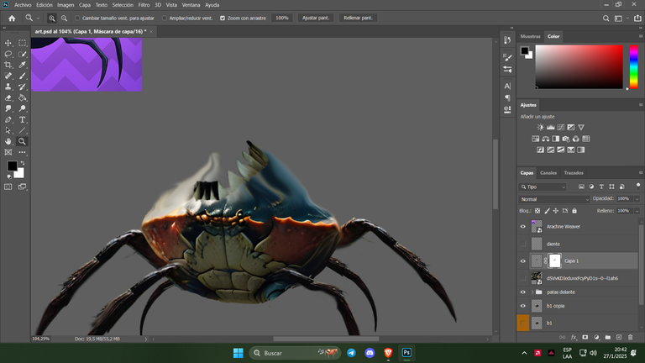
Task: Enable 'Ampliar/reducir vent.' checkbox
Action: tap(165, 18)
